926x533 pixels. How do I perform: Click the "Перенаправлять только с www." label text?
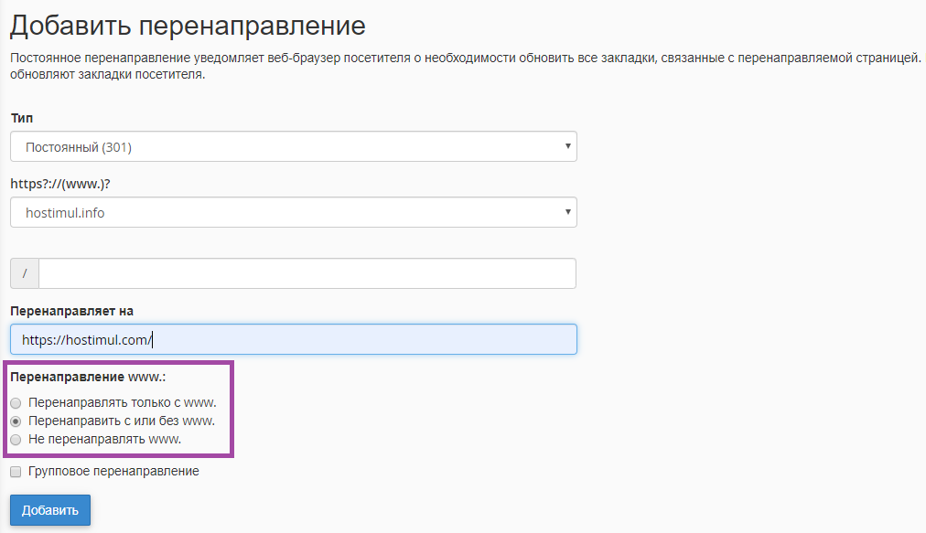pos(122,402)
